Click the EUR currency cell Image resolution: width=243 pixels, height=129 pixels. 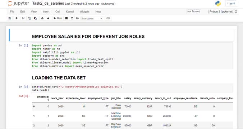pyautogui.click(x=150, y=106)
